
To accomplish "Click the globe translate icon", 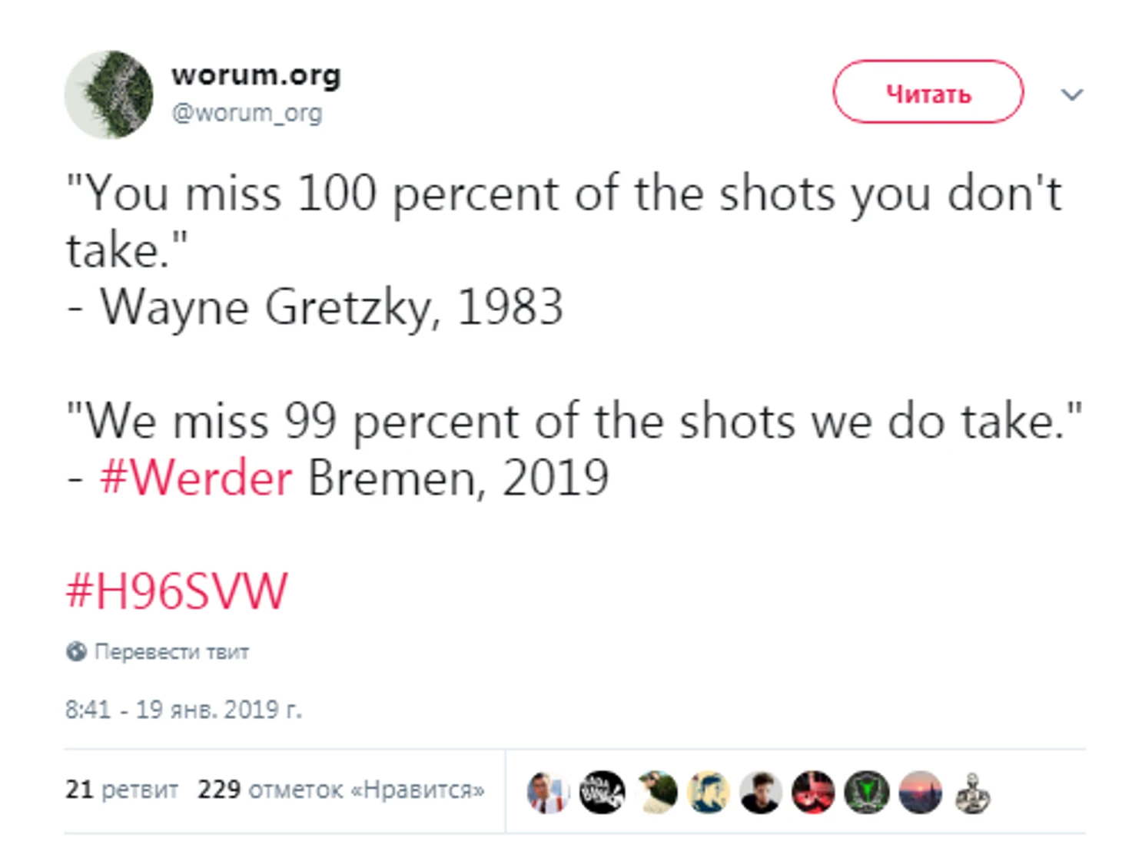I will 76,651.
